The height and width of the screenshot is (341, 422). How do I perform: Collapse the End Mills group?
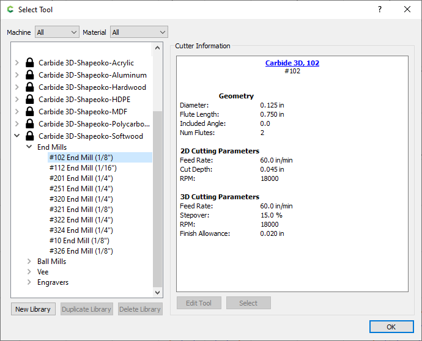coord(29,147)
